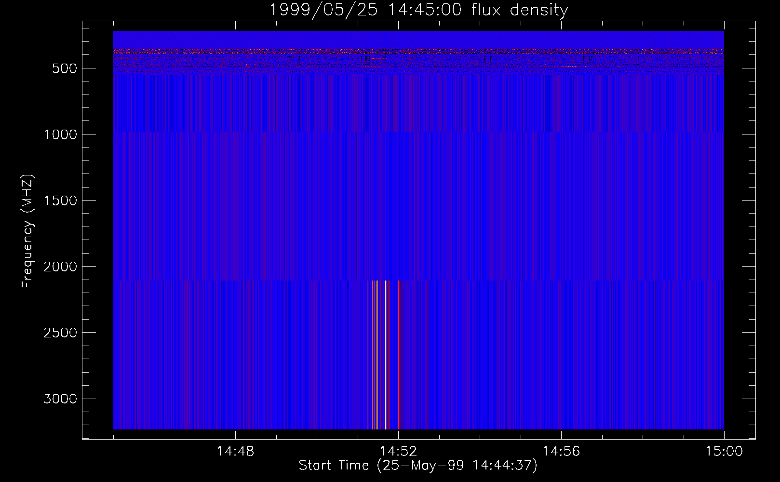The width and height of the screenshot is (780, 482).
Task: Click the 14:48 time tick label
Action: [x=235, y=452]
